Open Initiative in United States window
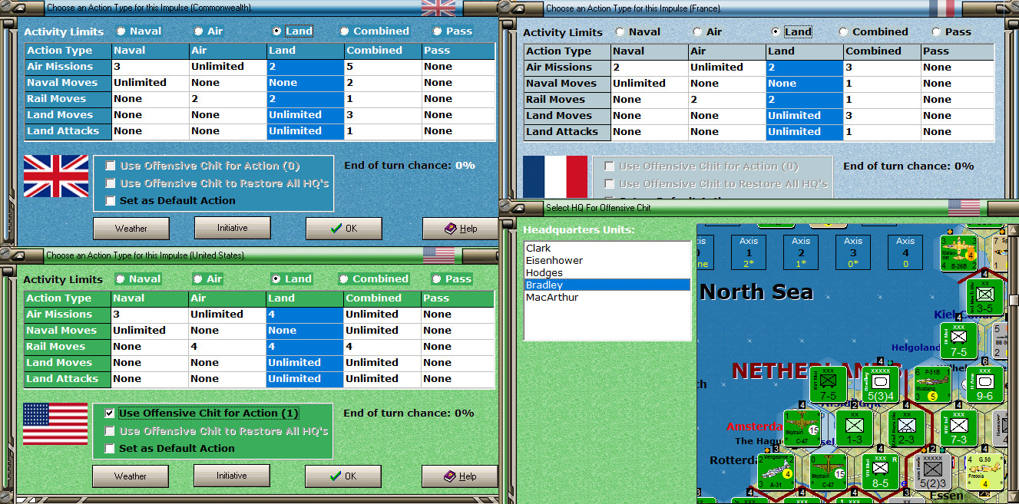This screenshot has height=504, width=1019. point(231,476)
